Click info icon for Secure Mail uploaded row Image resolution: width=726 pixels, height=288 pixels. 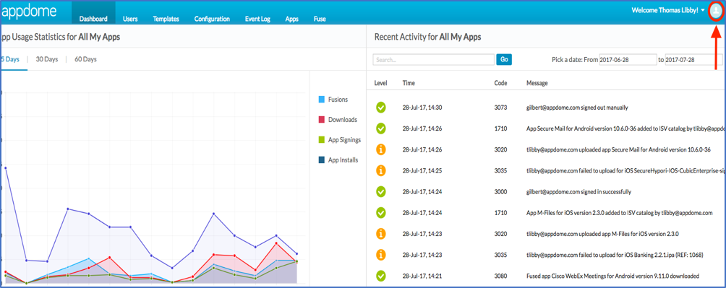click(381, 149)
